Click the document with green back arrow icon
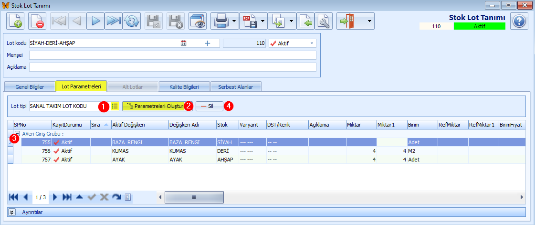 tap(305, 21)
